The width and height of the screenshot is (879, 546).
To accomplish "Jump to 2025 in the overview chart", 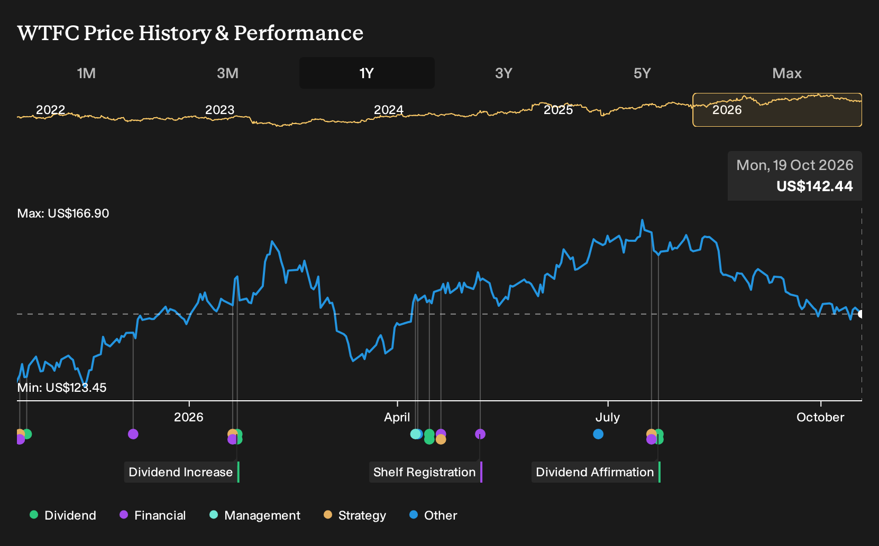I will pos(558,110).
